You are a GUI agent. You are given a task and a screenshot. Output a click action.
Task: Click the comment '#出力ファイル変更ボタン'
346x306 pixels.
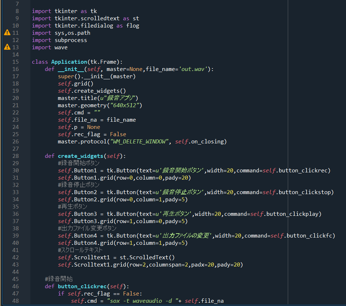(x=87, y=228)
